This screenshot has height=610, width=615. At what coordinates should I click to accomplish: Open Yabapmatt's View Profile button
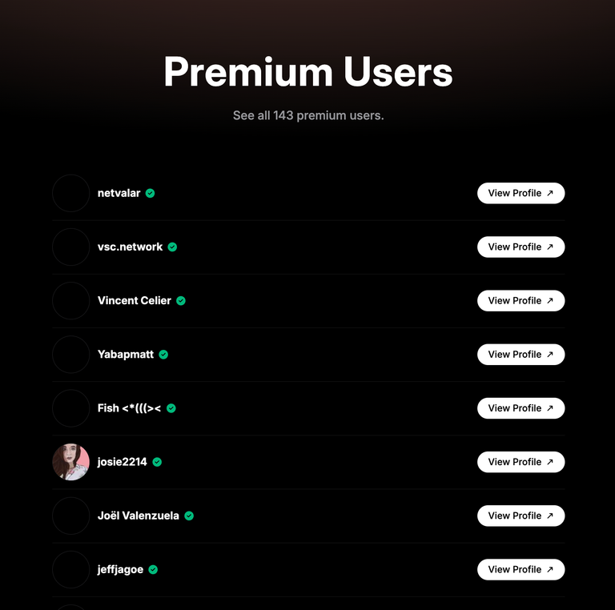521,355
